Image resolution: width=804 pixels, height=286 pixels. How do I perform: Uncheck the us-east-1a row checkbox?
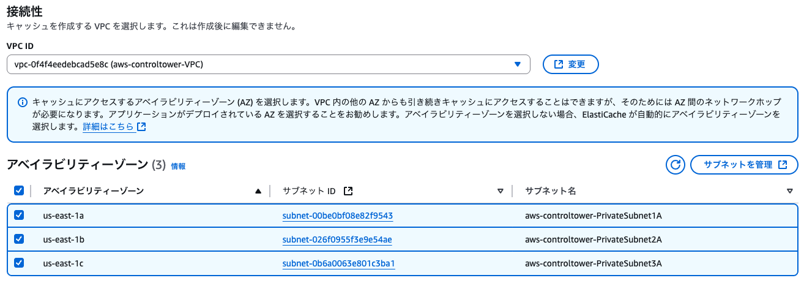coord(19,215)
